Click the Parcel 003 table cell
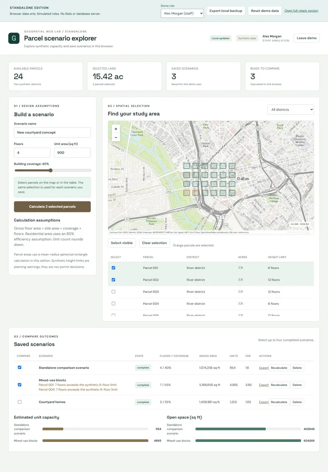 click(x=151, y=292)
